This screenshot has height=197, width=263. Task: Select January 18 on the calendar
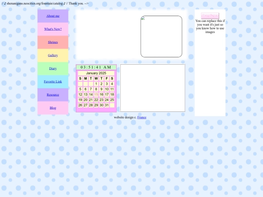(x=112, y=94)
